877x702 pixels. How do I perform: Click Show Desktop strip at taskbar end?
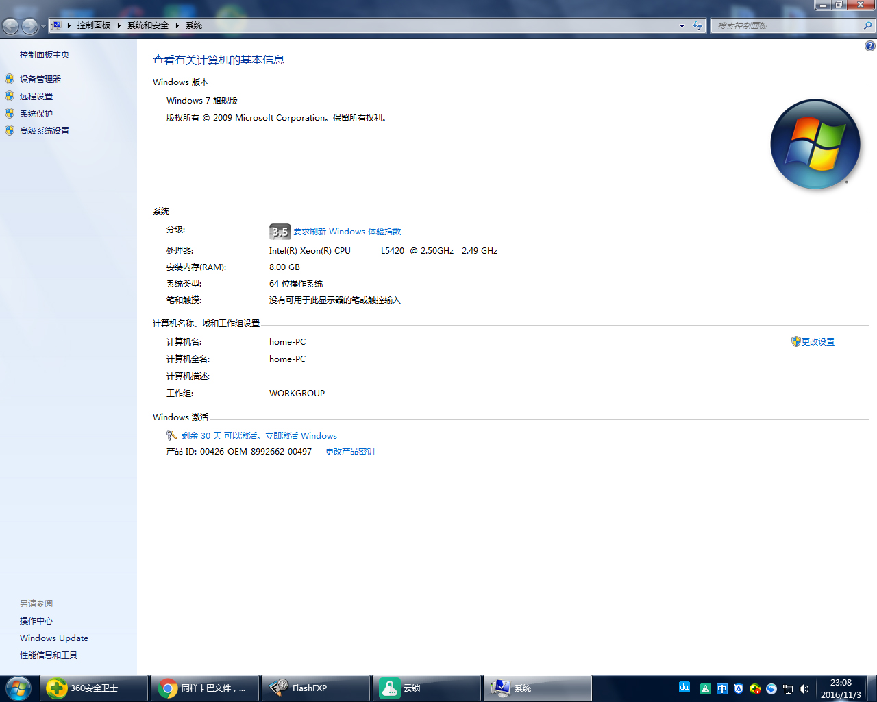pyautogui.click(x=872, y=688)
